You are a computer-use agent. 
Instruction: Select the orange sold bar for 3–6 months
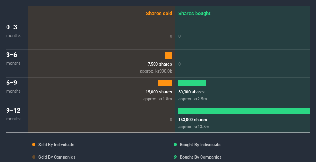[x=169, y=56]
